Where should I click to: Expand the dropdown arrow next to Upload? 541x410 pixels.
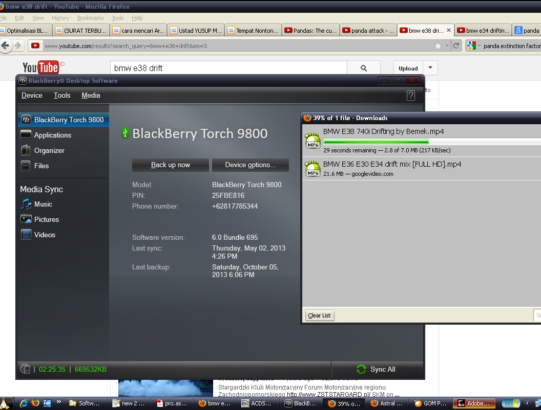pos(430,68)
